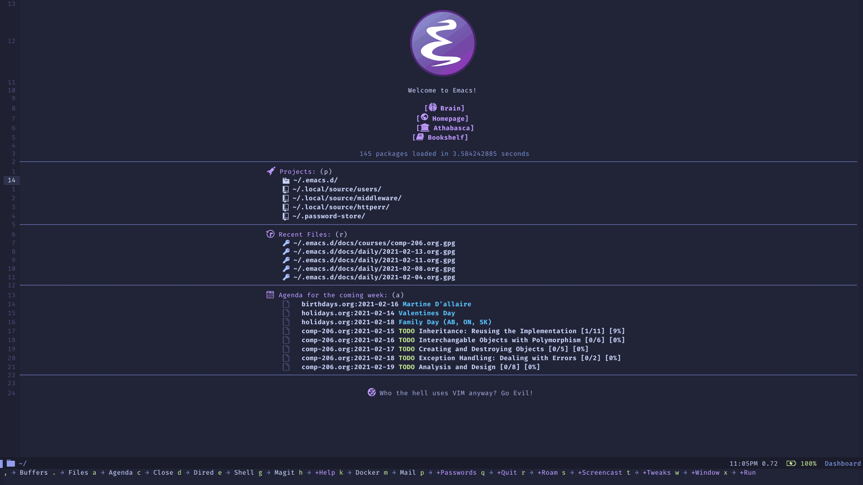The width and height of the screenshot is (863, 485).
Task: Expand Agenda coming week with (a)
Action: click(333, 295)
